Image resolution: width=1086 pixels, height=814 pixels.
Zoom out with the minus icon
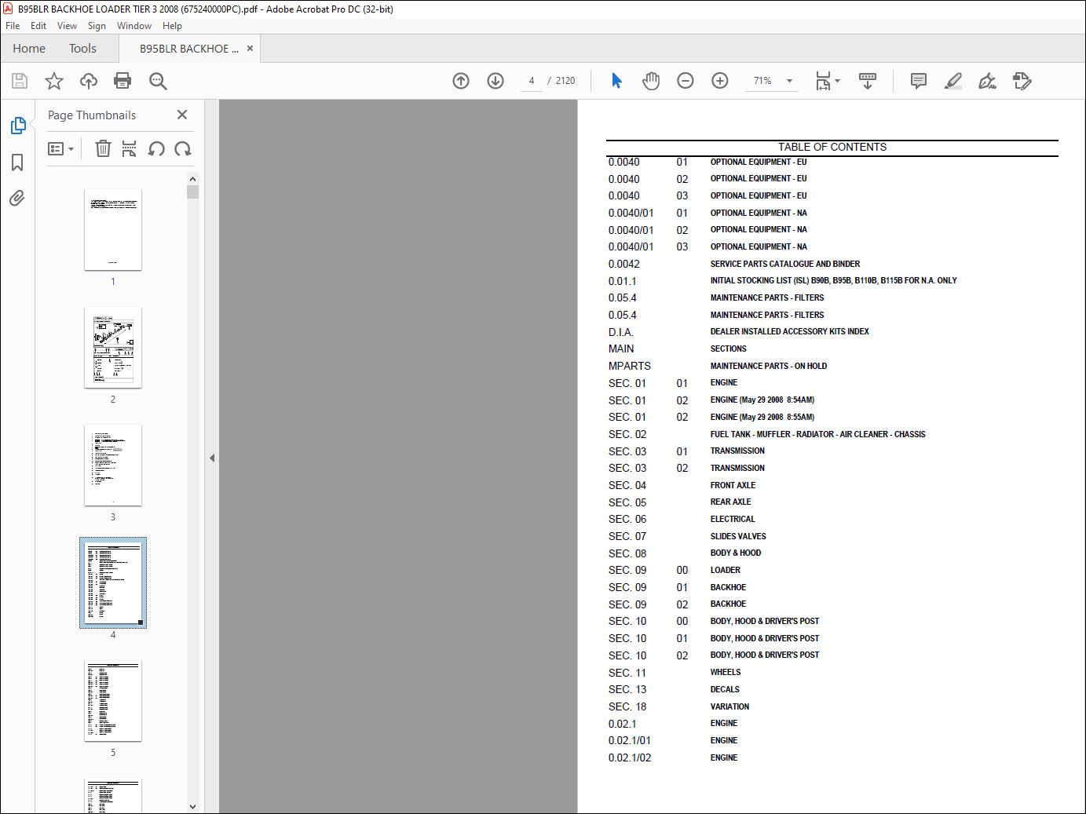coord(686,81)
